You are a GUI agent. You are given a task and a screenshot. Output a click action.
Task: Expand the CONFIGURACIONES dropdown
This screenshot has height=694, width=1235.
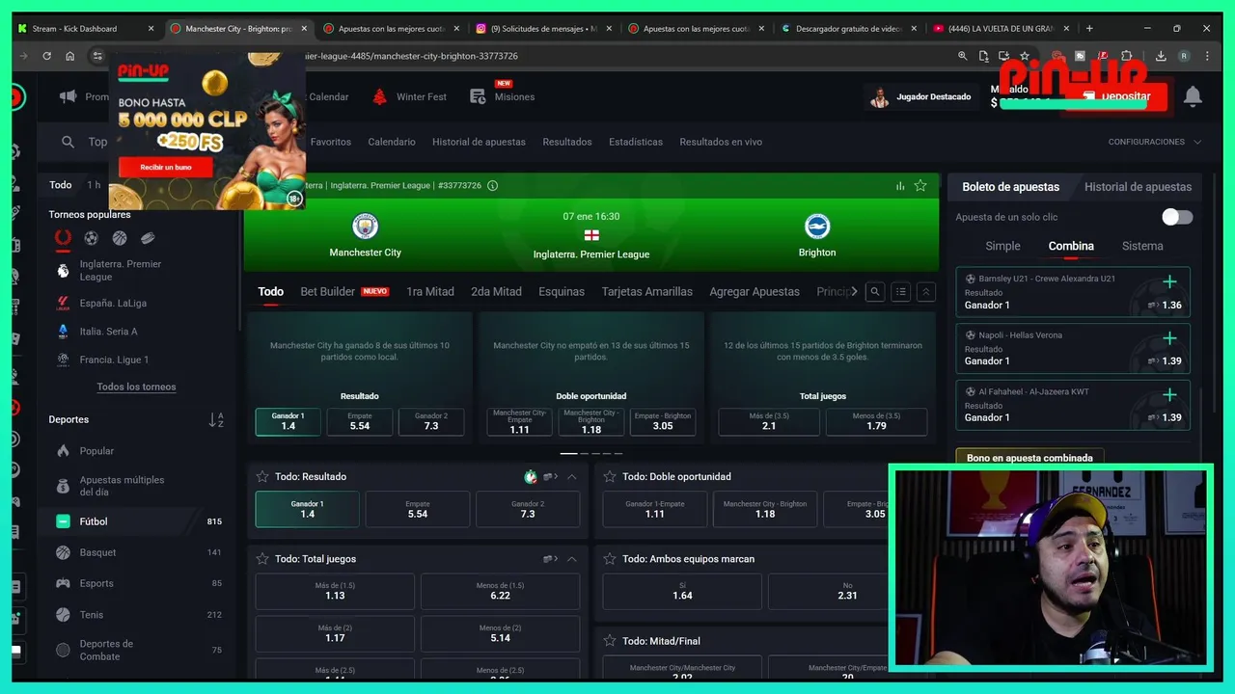point(1155,142)
